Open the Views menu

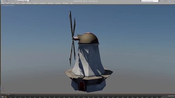[18, 3]
